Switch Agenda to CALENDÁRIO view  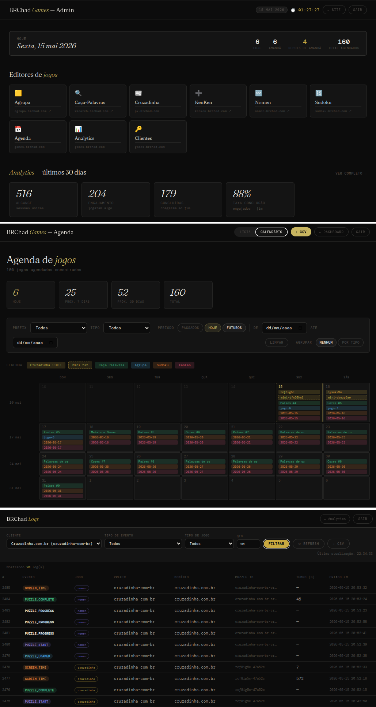pyautogui.click(x=271, y=232)
